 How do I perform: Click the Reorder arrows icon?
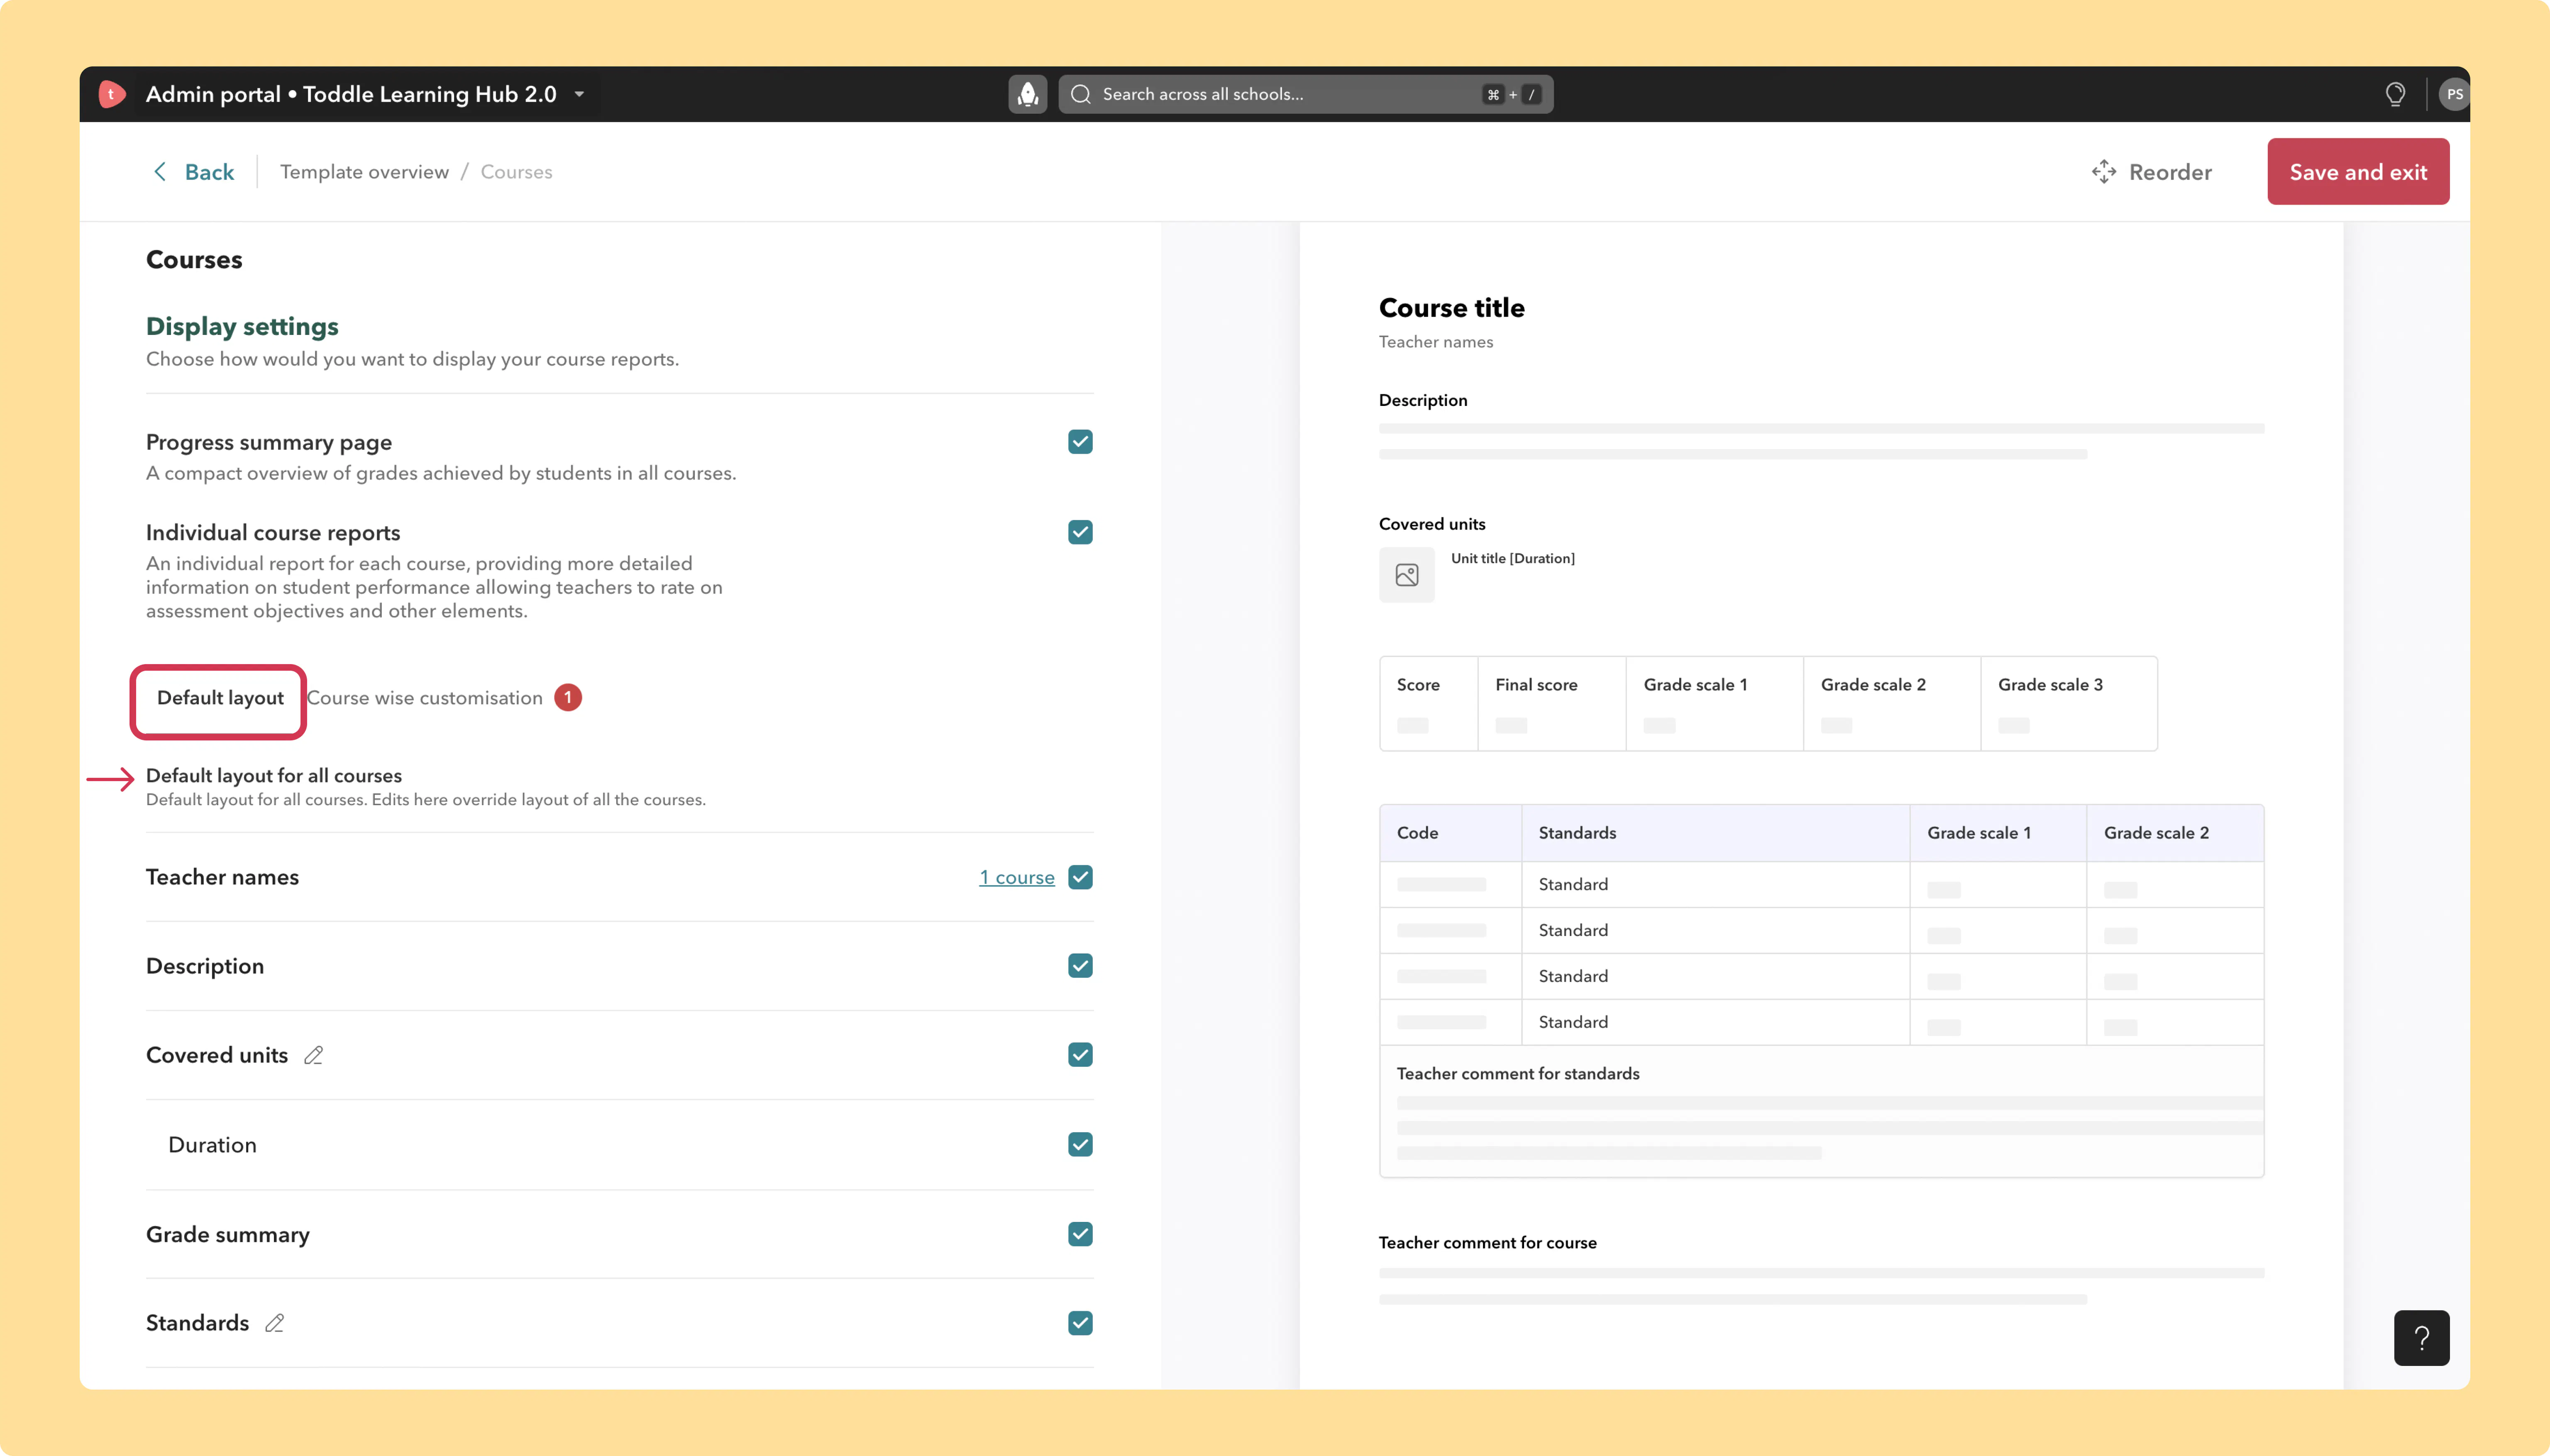coord(2104,172)
